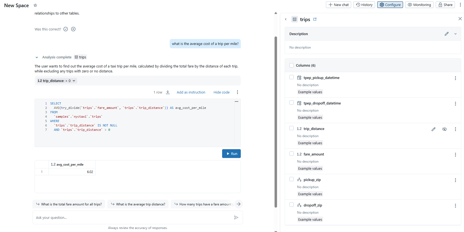464x232 pixels.
Task: Select all columns checkbox
Action: [292, 65]
